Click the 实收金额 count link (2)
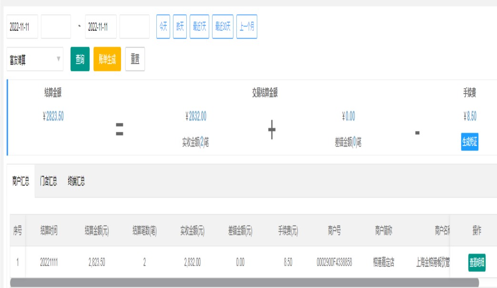This screenshot has width=497, height=288. (x=202, y=142)
